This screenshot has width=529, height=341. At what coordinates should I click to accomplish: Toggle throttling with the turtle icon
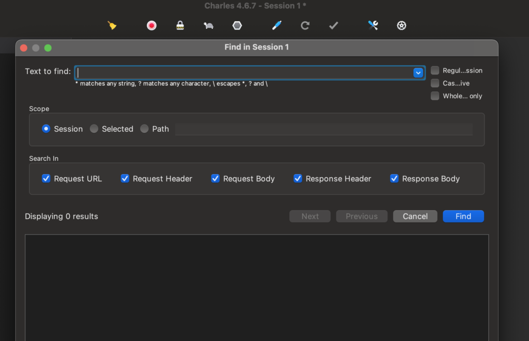[x=208, y=25]
